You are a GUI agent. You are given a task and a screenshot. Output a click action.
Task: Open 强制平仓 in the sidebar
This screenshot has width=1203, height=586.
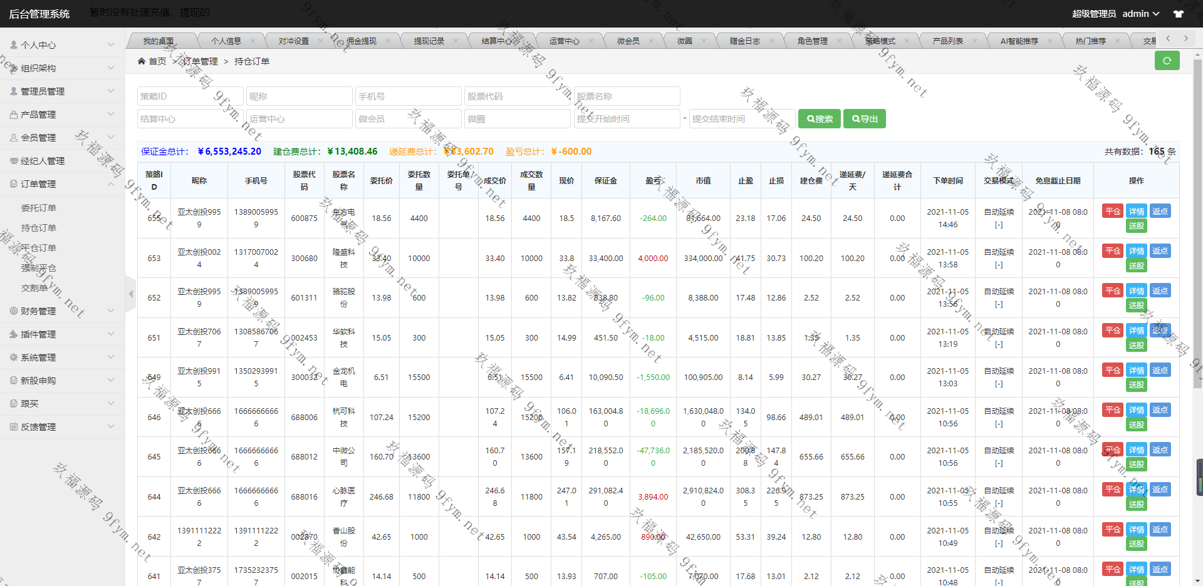click(x=39, y=268)
